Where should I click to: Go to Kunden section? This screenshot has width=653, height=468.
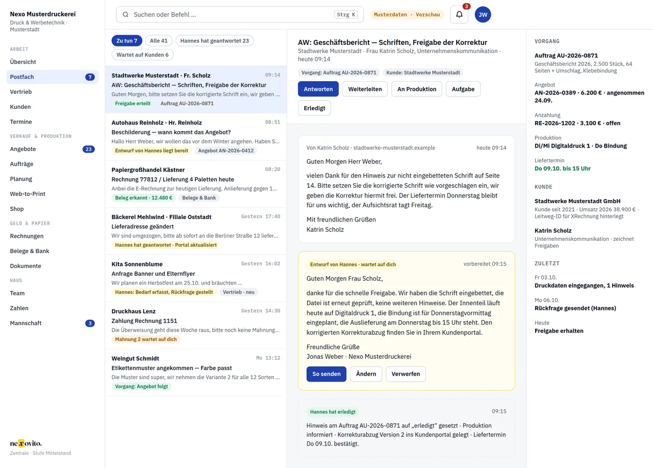coord(52,107)
